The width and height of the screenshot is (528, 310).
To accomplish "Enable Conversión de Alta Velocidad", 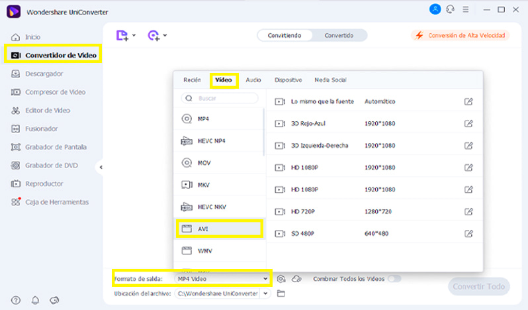I will [461, 35].
